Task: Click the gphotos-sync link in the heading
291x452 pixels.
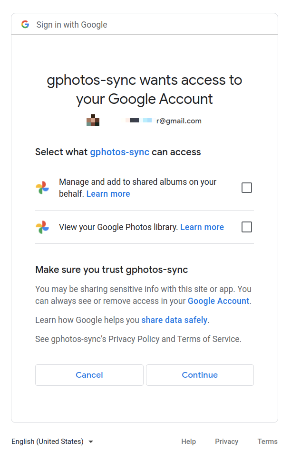Action: tap(119, 152)
